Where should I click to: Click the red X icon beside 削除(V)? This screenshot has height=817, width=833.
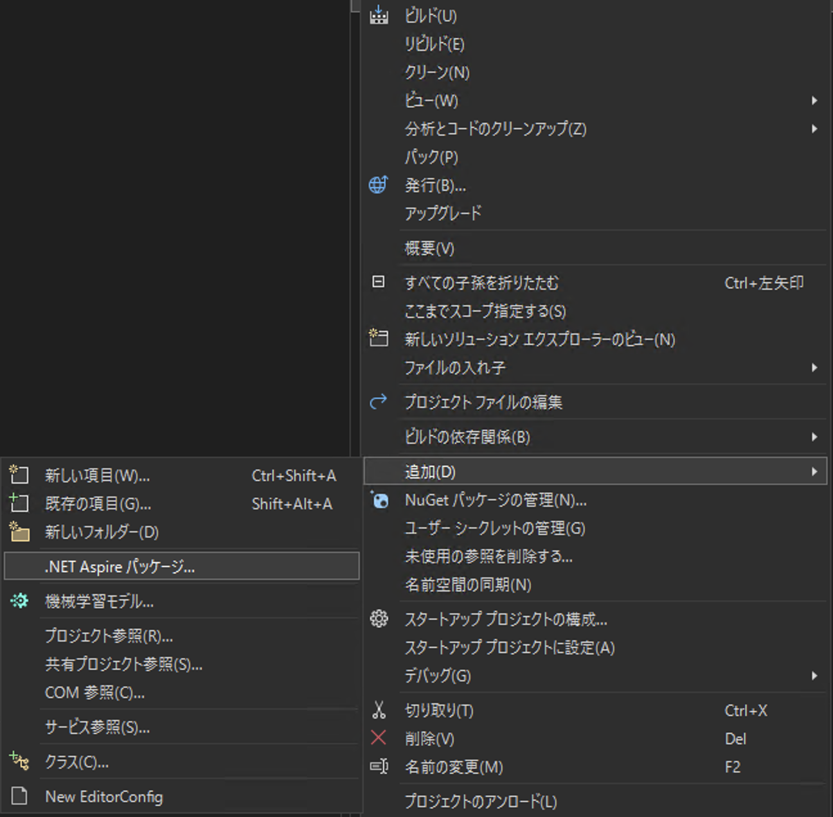coord(379,738)
